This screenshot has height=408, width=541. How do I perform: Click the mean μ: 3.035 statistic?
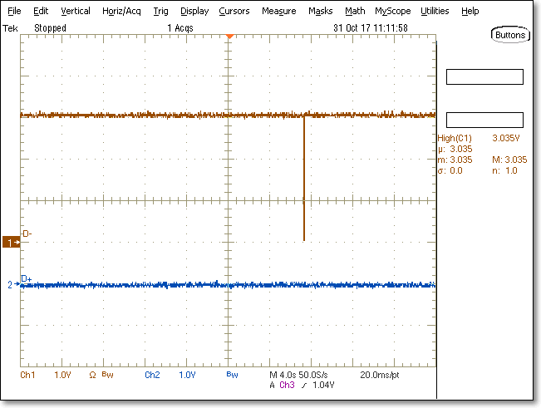tap(455, 149)
